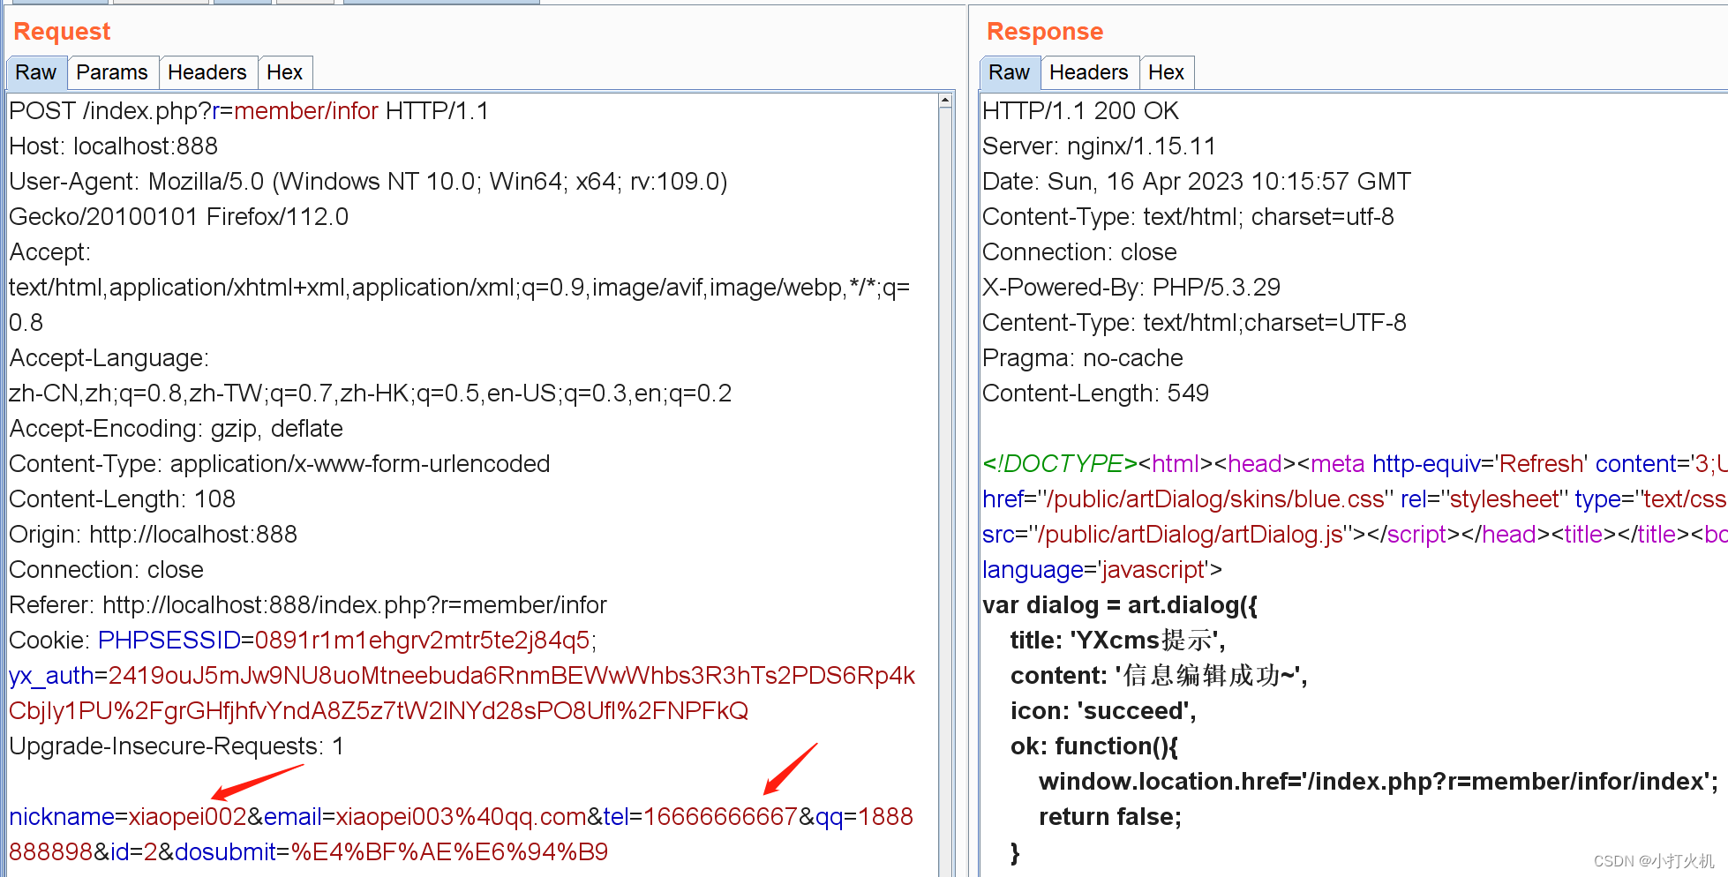
Task: Click the scrollbar up arrow in the Request panel
Action: [945, 100]
